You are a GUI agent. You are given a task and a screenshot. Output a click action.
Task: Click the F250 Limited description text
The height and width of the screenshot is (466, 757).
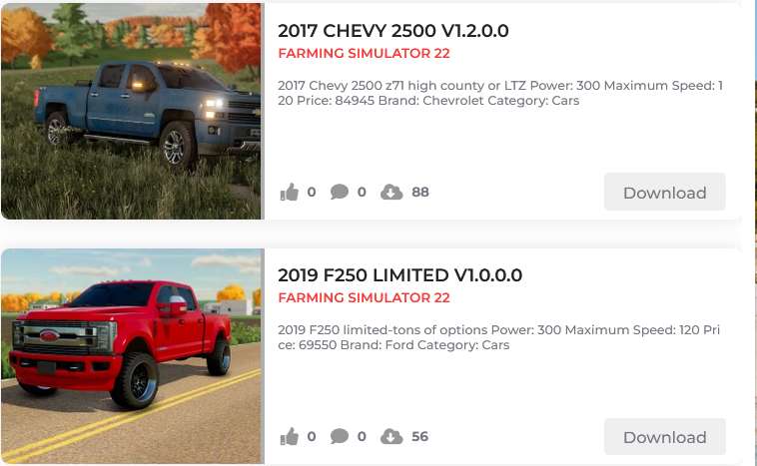[x=498, y=337]
